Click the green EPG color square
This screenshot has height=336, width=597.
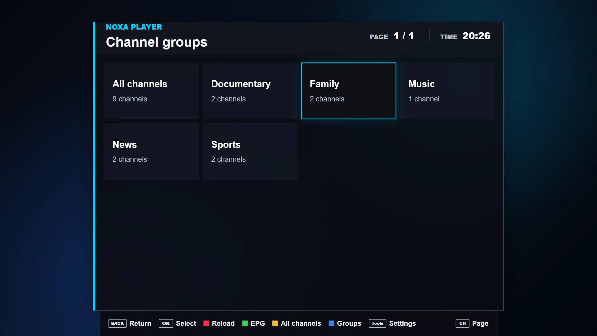click(245, 324)
